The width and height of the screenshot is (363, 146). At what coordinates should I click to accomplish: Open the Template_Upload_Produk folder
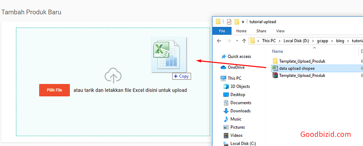pos(302,61)
